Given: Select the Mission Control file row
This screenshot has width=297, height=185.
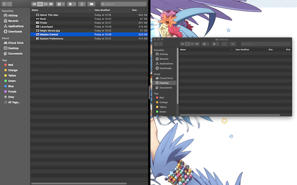Looking at the screenshot, I should point(89,34).
